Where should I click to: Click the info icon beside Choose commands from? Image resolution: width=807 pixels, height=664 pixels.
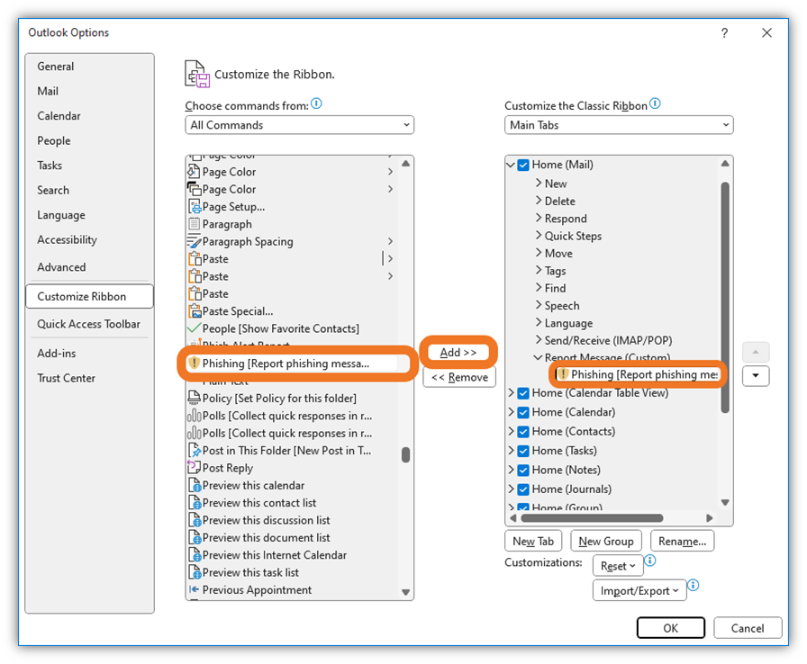[316, 103]
